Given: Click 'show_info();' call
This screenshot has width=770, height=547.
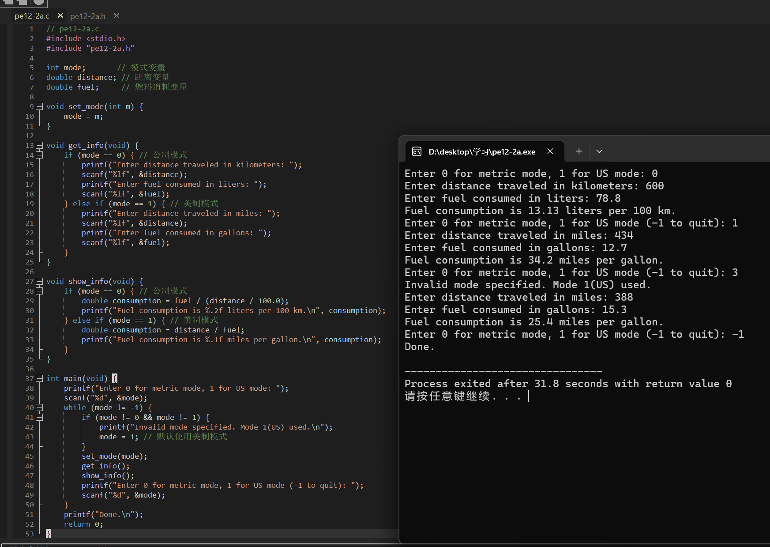Looking at the screenshot, I should pos(108,475).
